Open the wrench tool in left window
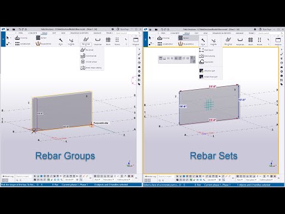 61,41
